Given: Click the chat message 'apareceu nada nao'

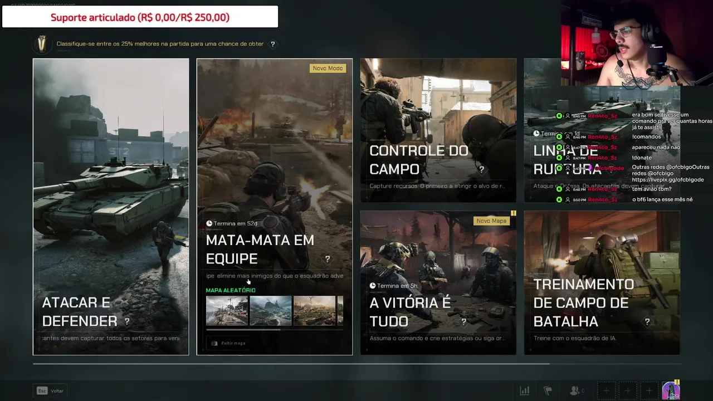Looking at the screenshot, I should click(656, 147).
